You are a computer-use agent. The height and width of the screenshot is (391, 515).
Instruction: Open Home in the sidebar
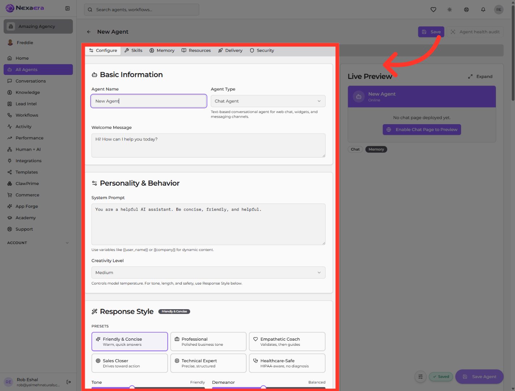[x=38, y=58]
